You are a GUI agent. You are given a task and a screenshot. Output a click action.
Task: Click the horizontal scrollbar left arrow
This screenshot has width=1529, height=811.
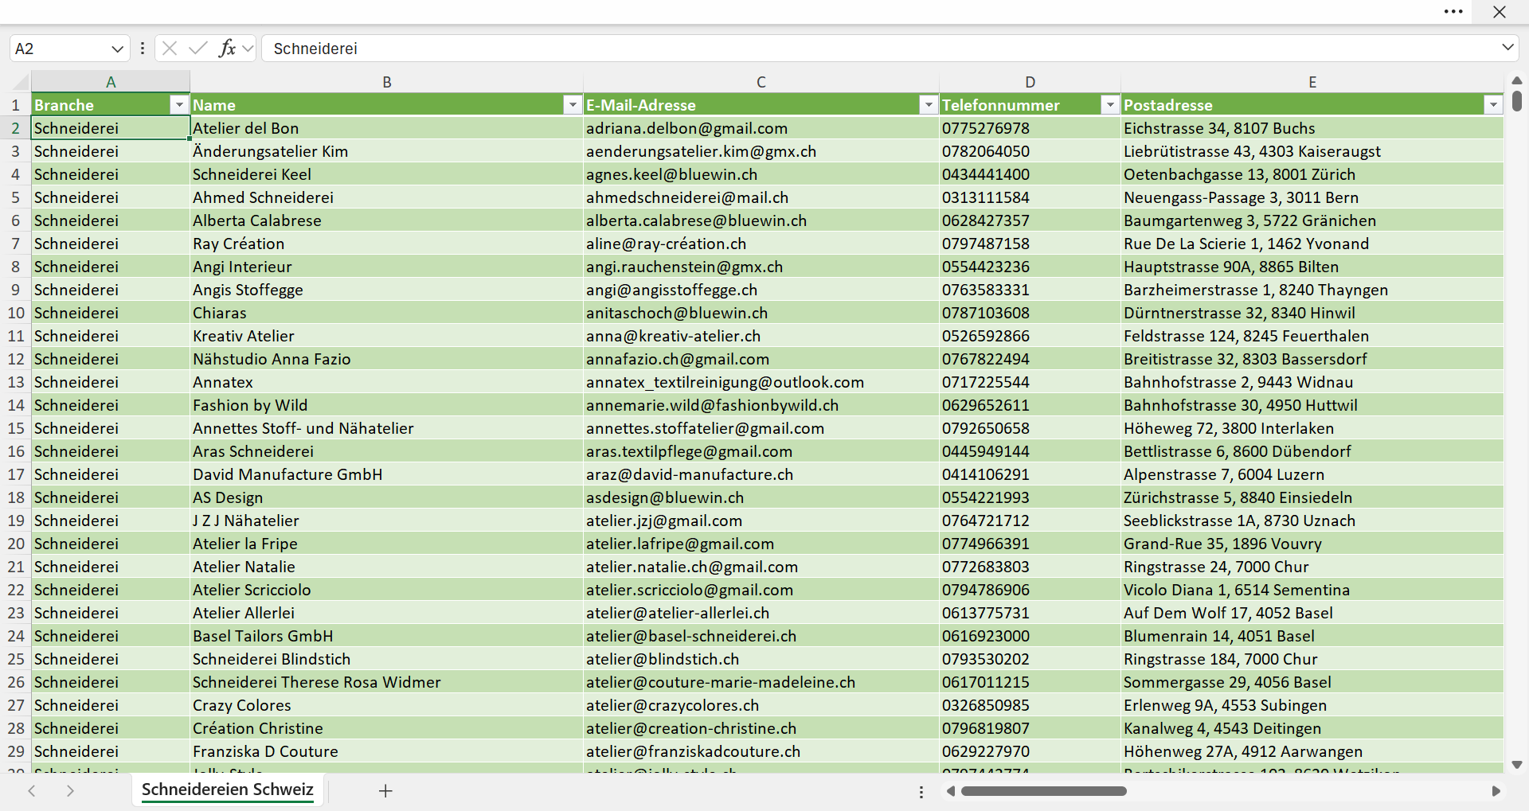pos(951,791)
